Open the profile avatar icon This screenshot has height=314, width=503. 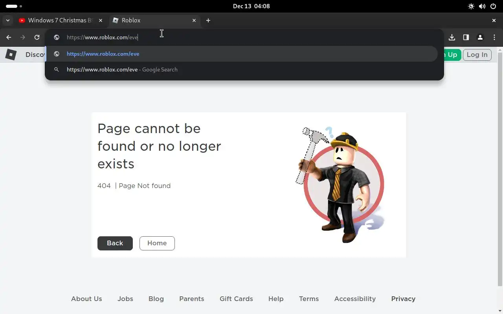tap(480, 37)
